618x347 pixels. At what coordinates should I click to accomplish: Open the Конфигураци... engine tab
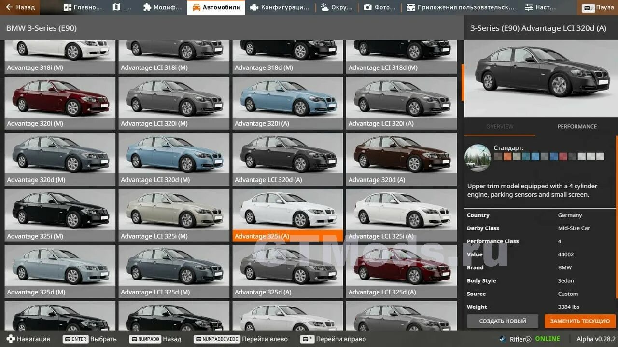pyautogui.click(x=280, y=7)
